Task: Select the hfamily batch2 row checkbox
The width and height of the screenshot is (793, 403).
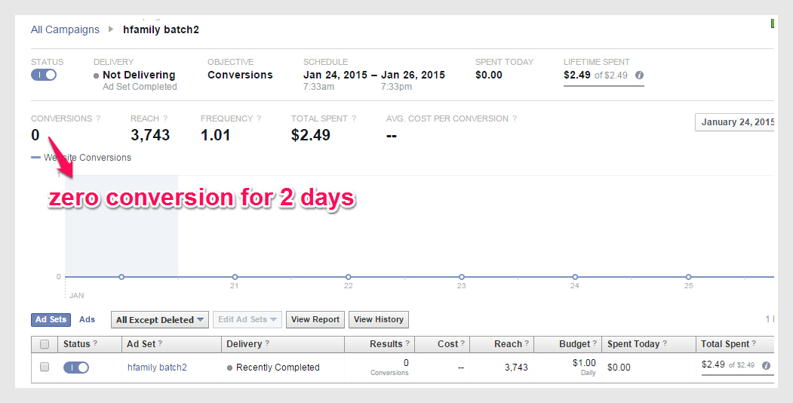Action: click(x=45, y=368)
